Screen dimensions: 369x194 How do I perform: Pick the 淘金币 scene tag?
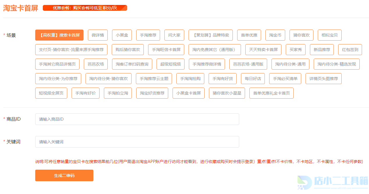[275, 35]
